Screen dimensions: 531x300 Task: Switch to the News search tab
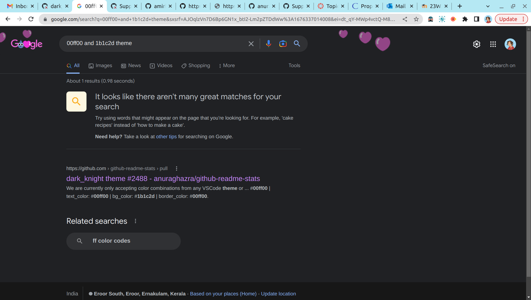pyautogui.click(x=131, y=65)
